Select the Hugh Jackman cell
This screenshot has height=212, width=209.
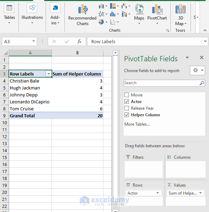30,88
